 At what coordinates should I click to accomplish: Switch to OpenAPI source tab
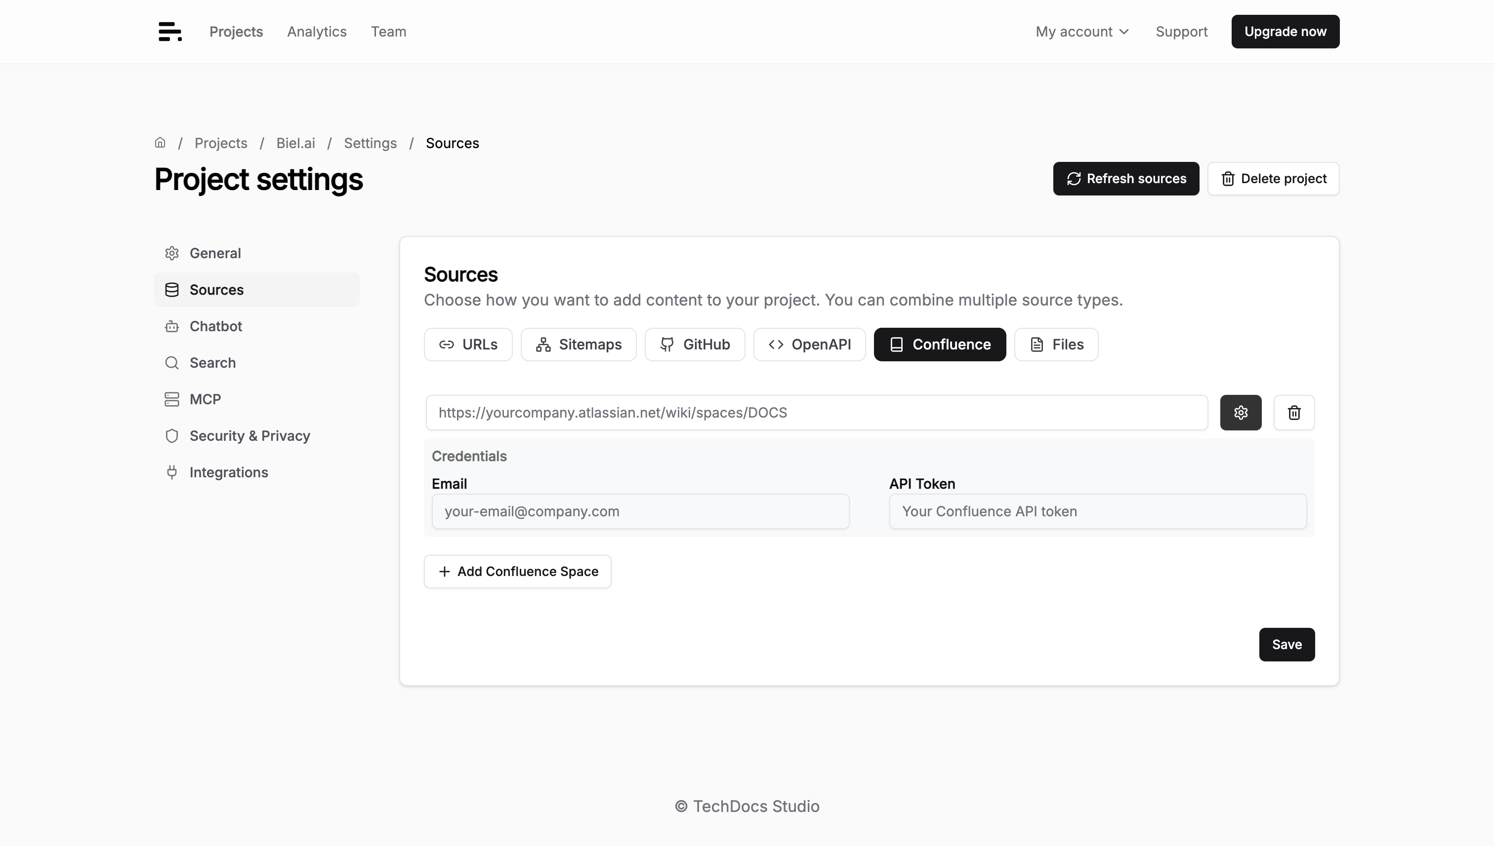pyautogui.click(x=809, y=344)
